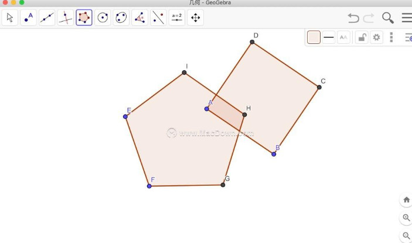Viewport: 412px width, 243px height.
Task: Open the search magnifier
Action: (x=388, y=18)
